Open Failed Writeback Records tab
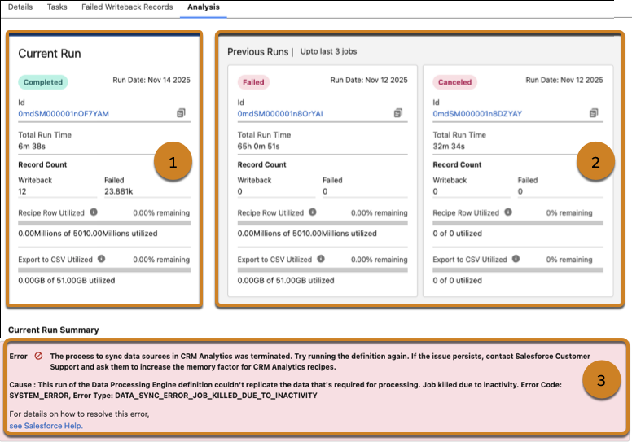The image size is (632, 442). coord(127,7)
